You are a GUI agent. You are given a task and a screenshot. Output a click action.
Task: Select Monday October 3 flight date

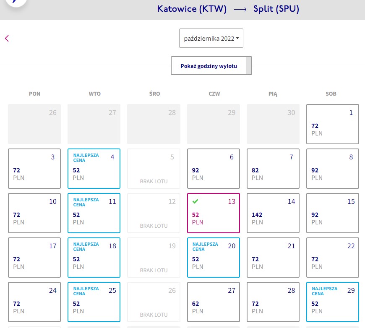pos(34,169)
